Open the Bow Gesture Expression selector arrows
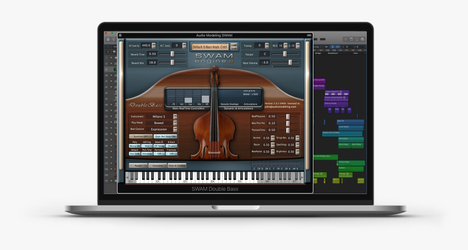The height and width of the screenshot is (250, 468). 175,129
